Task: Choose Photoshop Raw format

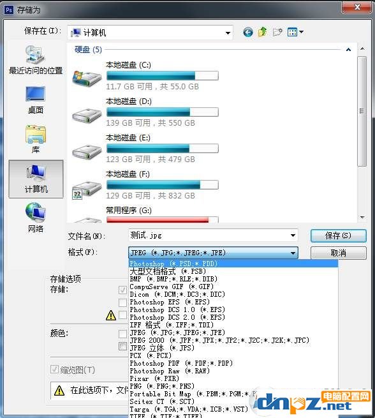Action: (x=233, y=371)
